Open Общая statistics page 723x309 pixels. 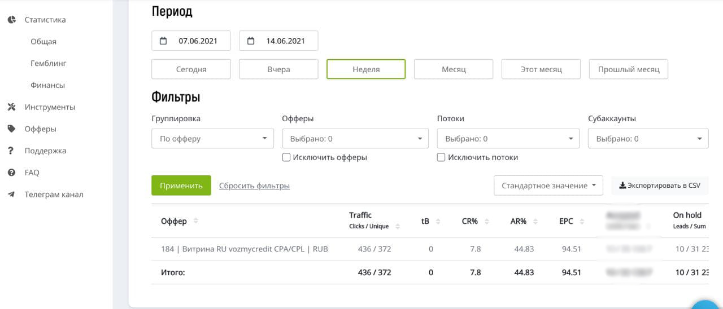(x=43, y=42)
